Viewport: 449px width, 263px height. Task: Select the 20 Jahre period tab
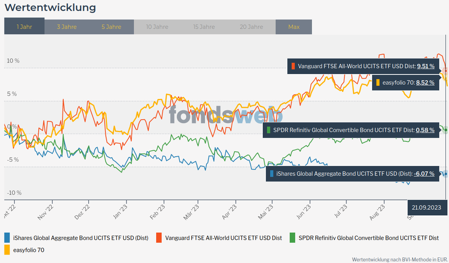pos(251,27)
